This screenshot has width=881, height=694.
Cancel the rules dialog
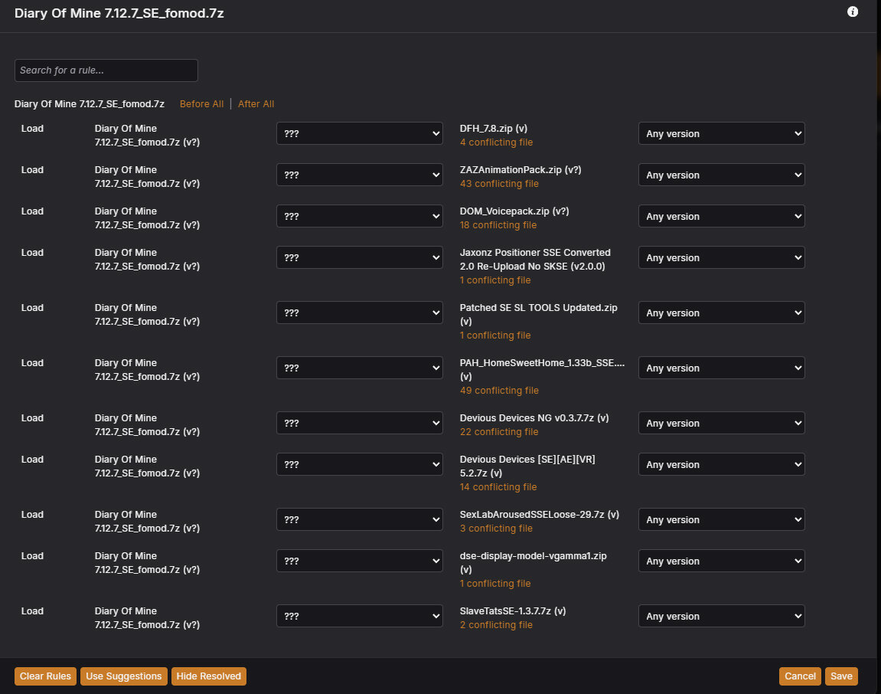click(800, 676)
